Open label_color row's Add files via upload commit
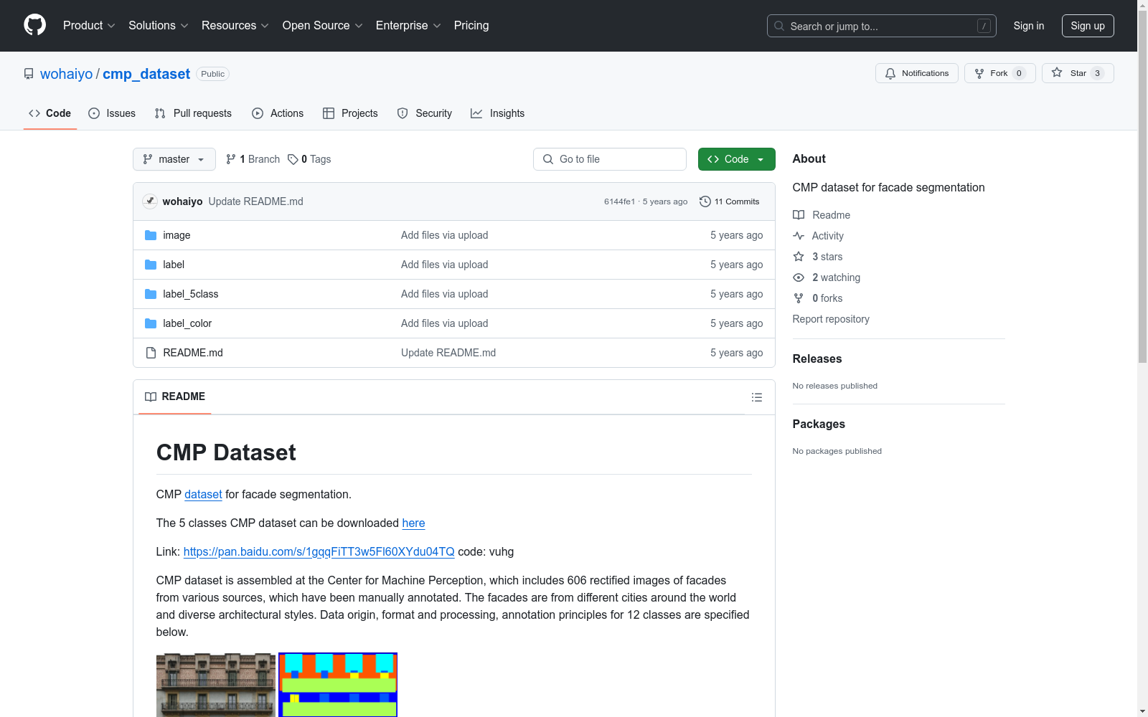 [445, 323]
